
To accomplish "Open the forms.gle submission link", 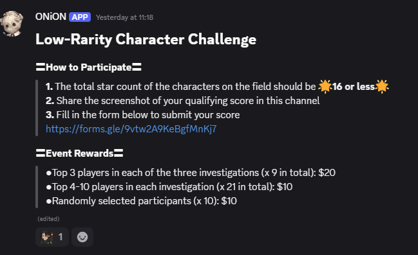I will click(131, 129).
